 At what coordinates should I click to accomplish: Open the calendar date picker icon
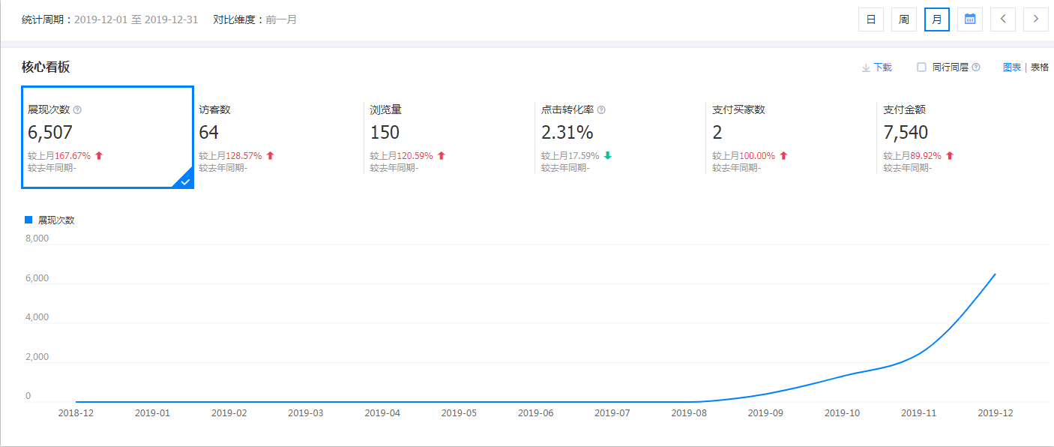click(x=970, y=19)
